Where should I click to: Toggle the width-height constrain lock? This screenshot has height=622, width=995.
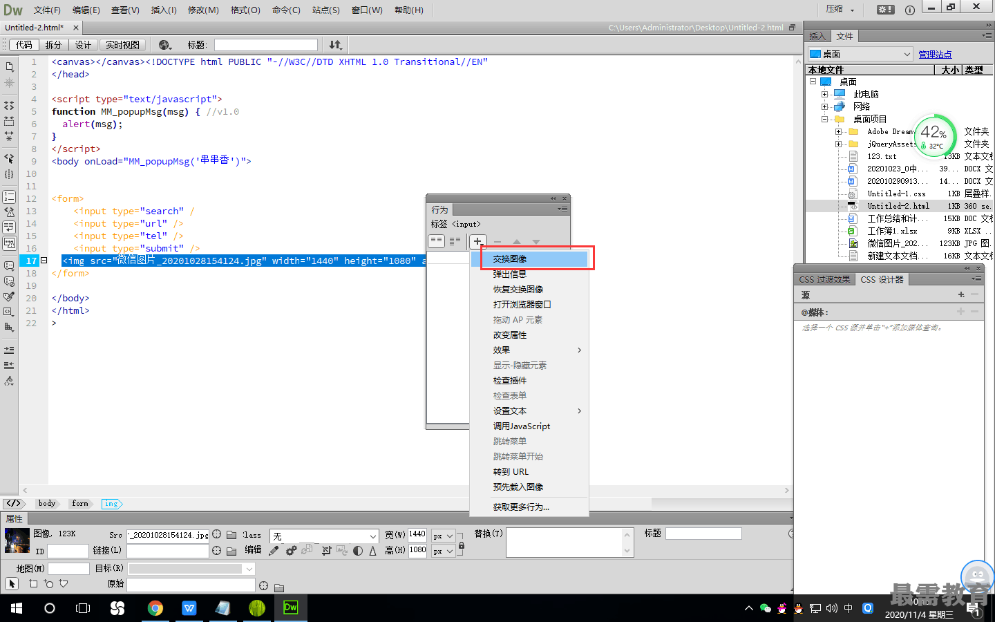click(x=462, y=546)
